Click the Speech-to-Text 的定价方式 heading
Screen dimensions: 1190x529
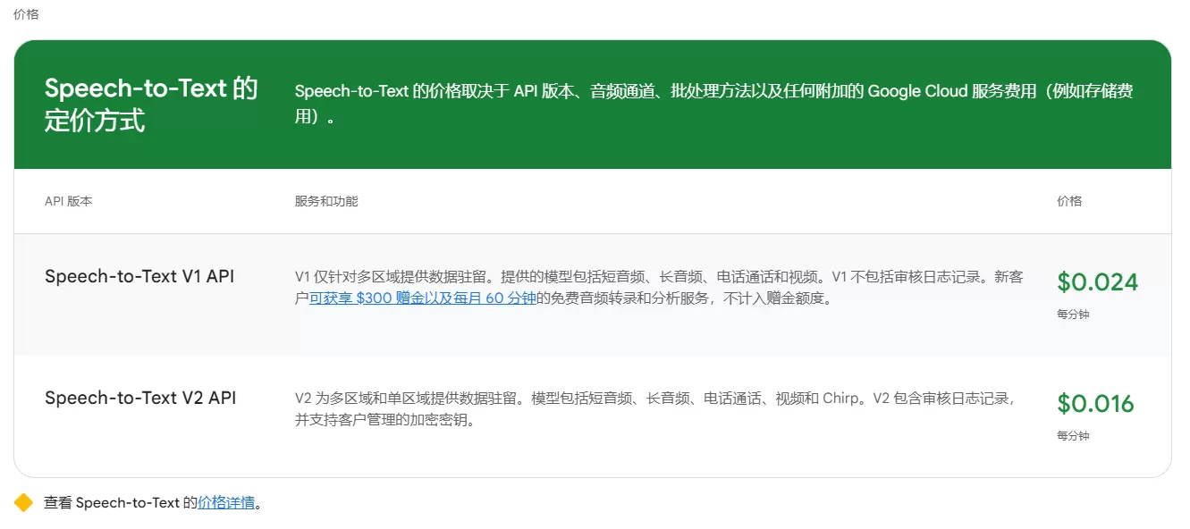pos(151,104)
